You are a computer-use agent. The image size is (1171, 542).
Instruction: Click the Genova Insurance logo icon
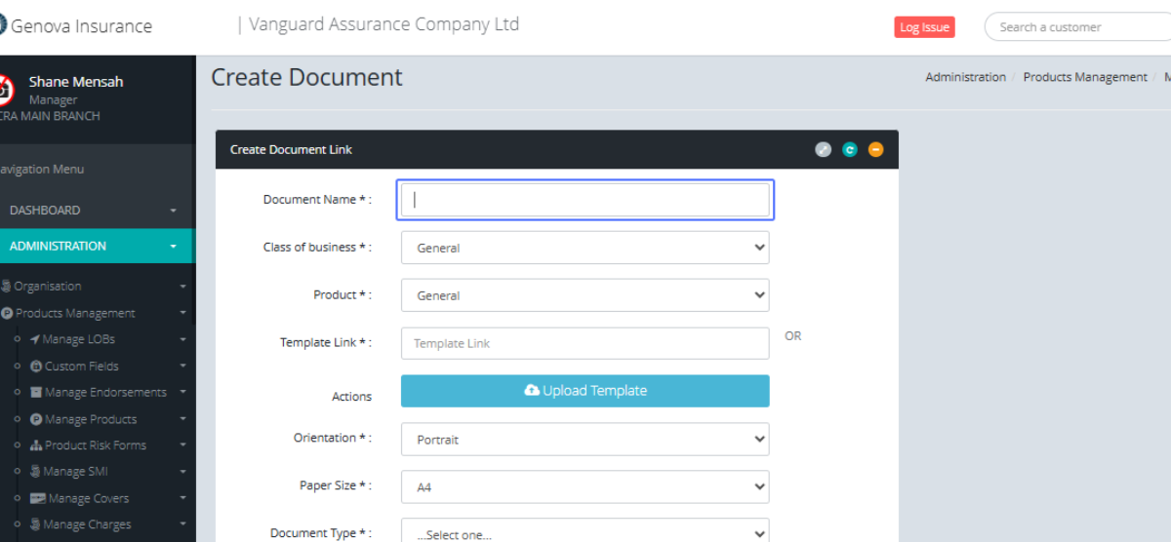(3, 25)
